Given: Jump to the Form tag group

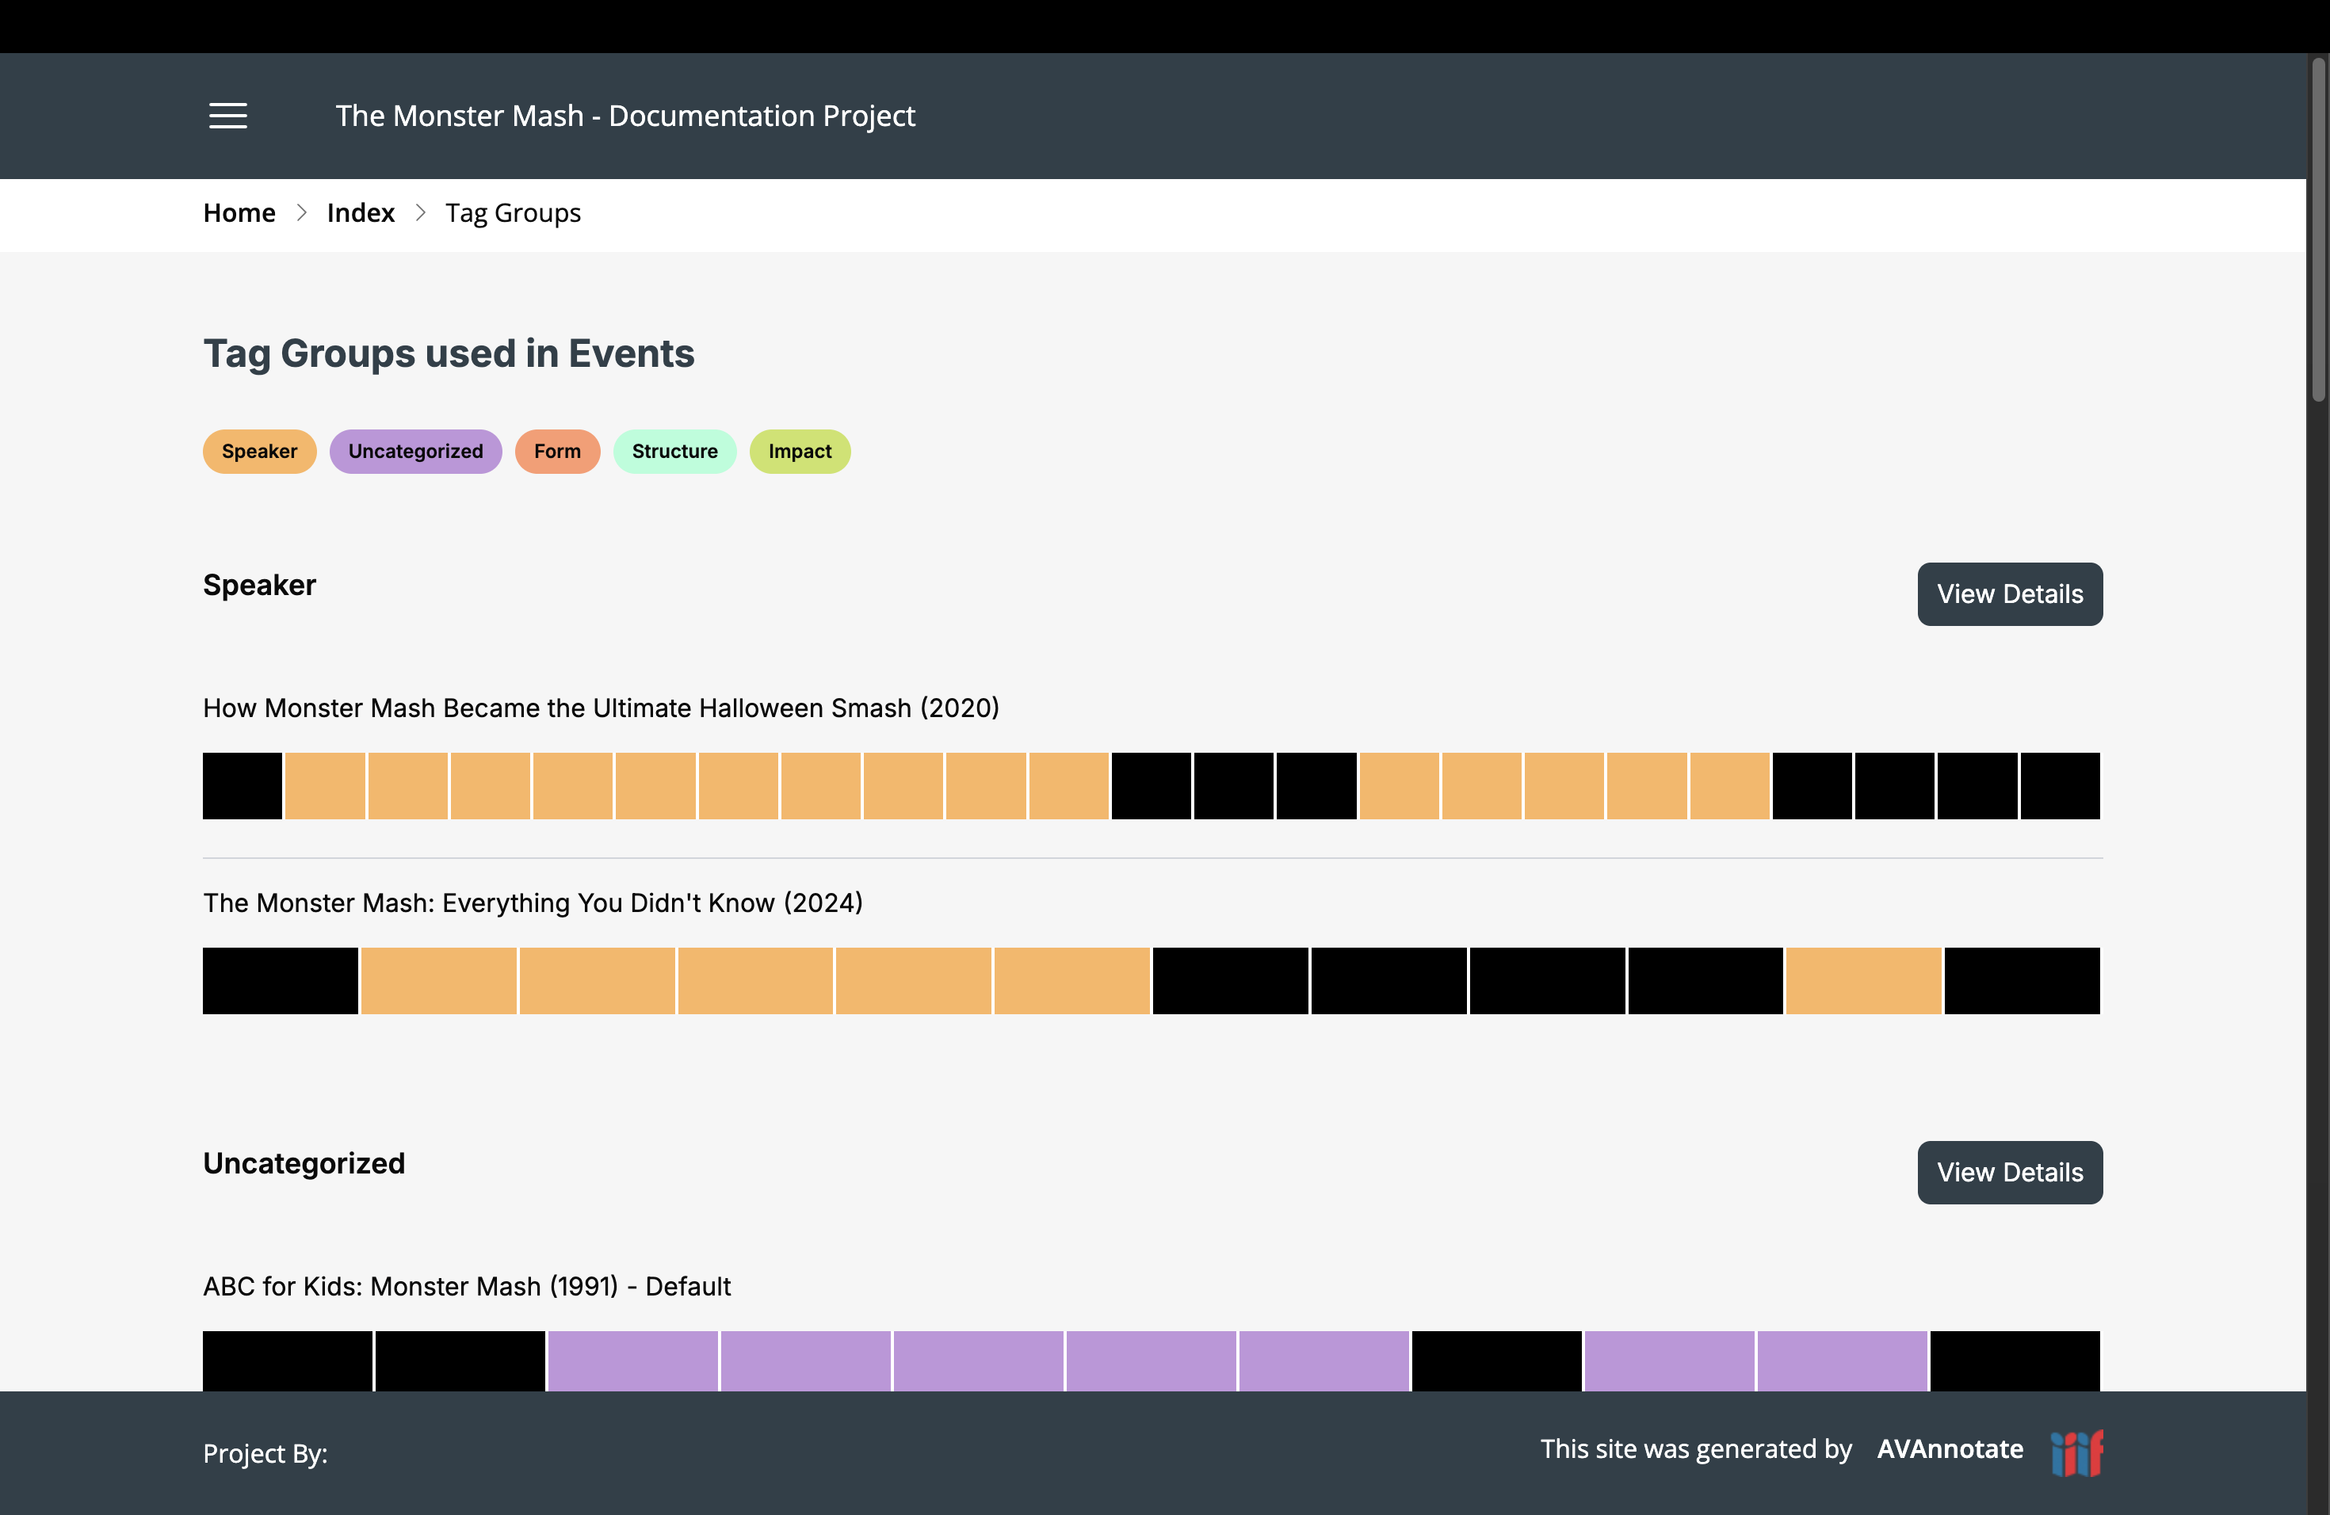Looking at the screenshot, I should pos(557,451).
